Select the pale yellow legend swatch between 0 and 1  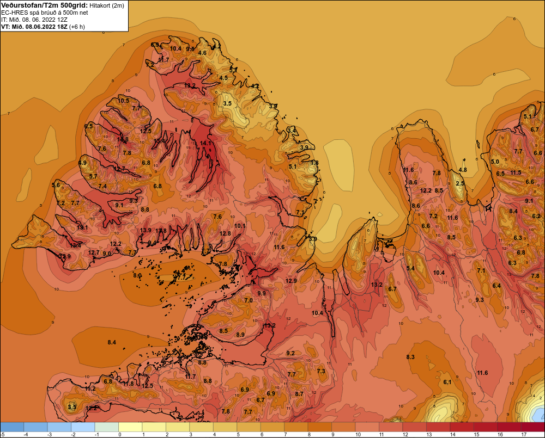pyautogui.click(x=130, y=427)
